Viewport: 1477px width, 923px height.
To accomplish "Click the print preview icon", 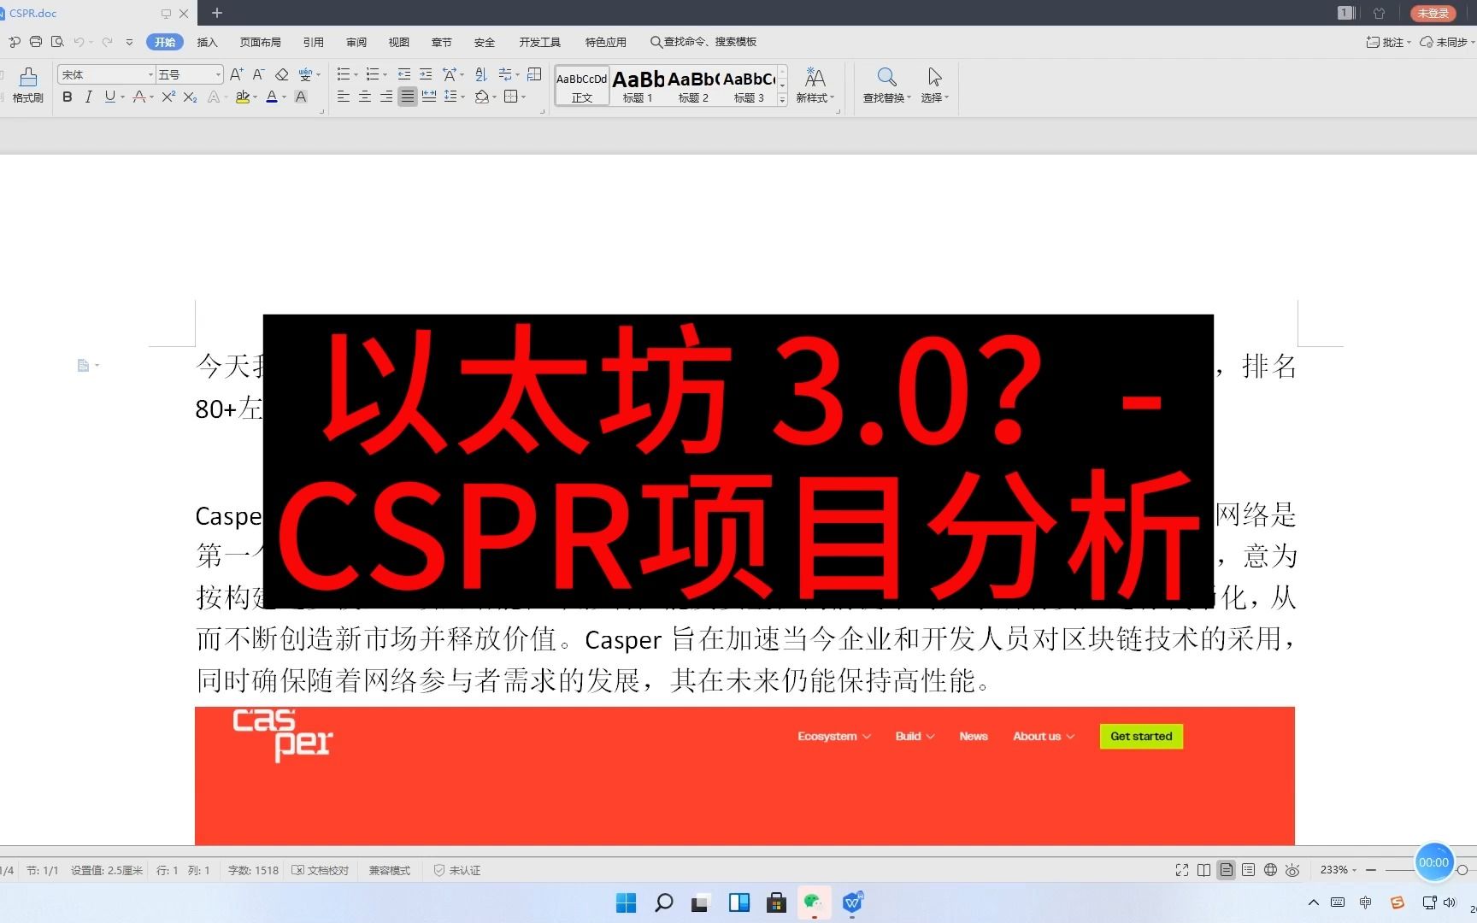I will [x=57, y=42].
